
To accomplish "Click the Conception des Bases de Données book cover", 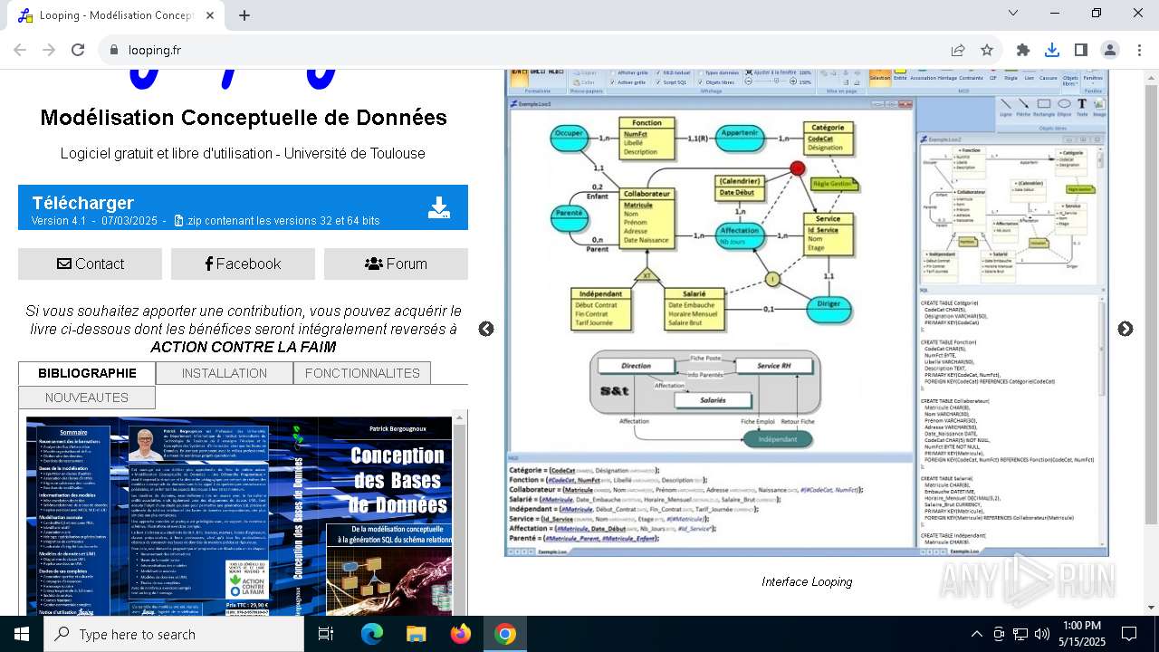I will 239,516.
